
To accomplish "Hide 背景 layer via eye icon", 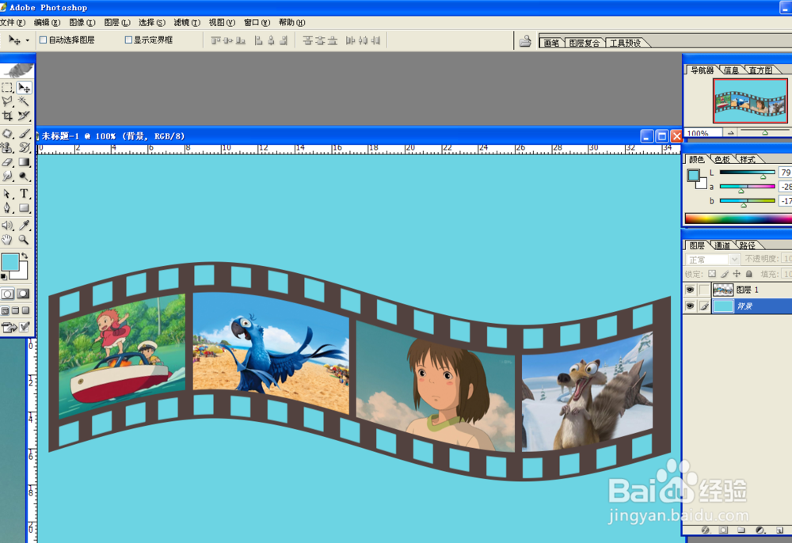I will (x=690, y=306).
